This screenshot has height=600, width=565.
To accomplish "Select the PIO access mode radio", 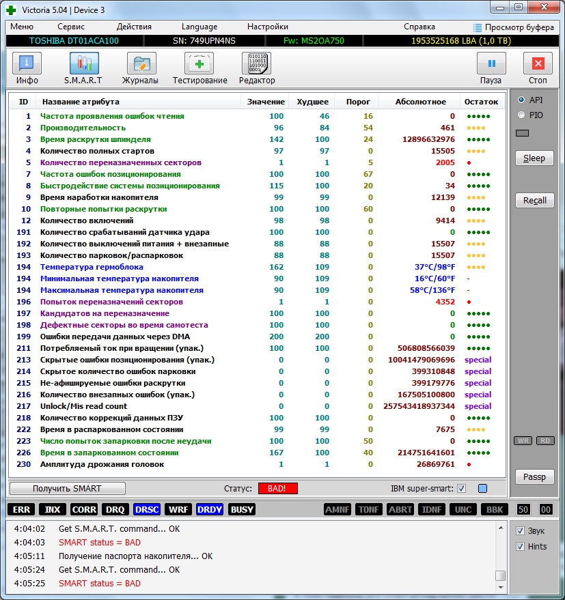I will pyautogui.click(x=522, y=115).
